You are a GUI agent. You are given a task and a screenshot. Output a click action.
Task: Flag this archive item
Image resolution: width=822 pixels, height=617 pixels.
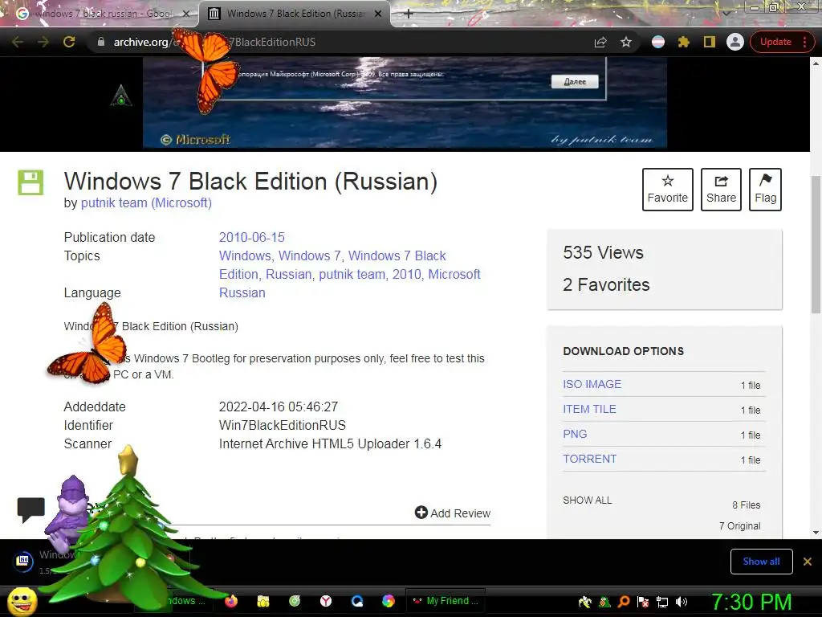click(765, 190)
